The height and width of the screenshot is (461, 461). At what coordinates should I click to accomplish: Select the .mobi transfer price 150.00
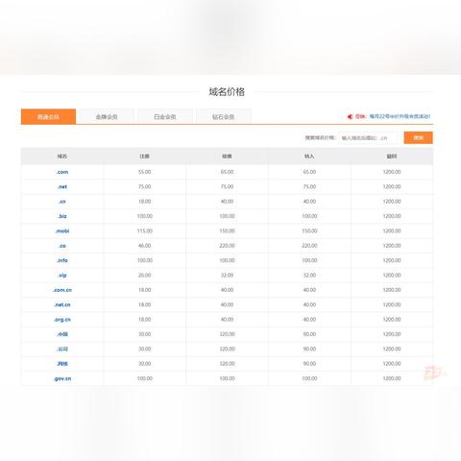[x=309, y=230]
